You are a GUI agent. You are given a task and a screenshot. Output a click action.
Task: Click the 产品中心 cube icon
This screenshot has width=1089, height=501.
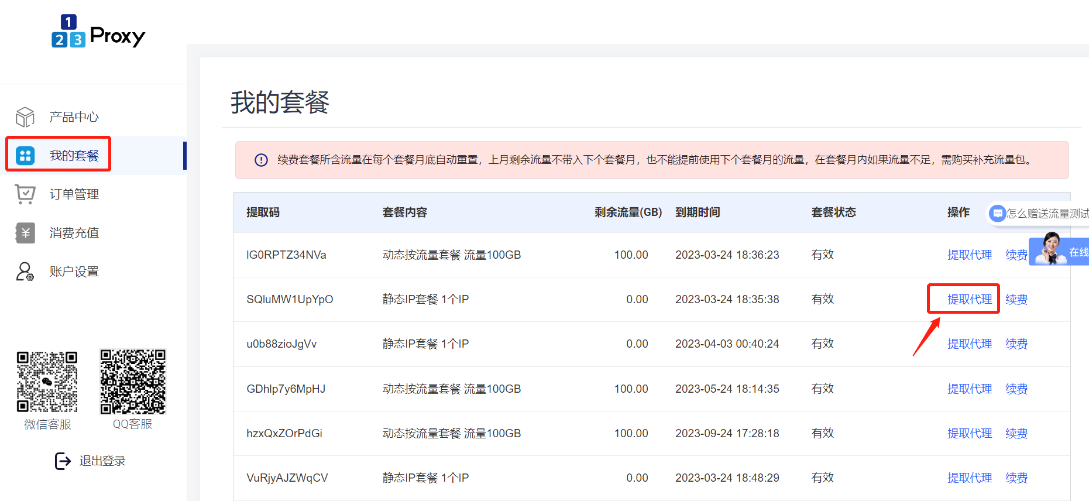pos(25,117)
